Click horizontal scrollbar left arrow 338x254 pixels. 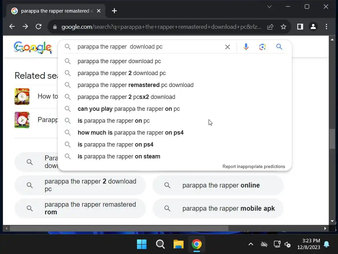[7, 228]
